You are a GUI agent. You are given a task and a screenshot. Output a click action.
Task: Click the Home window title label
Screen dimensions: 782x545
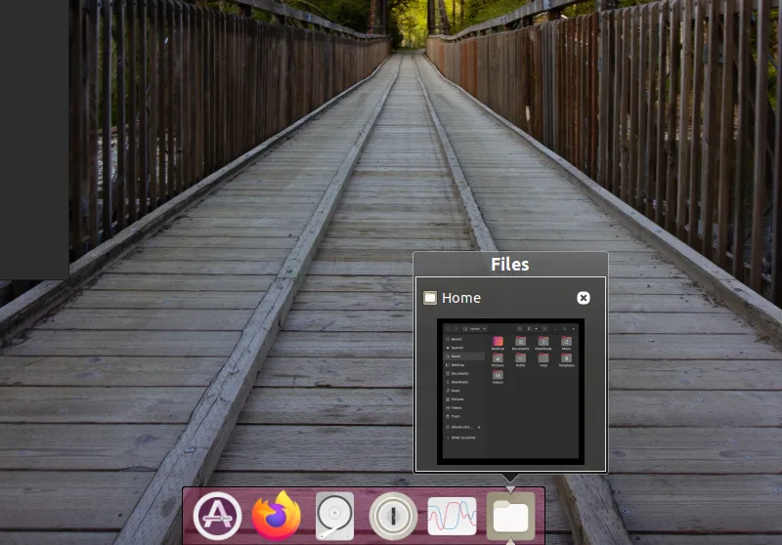click(460, 298)
